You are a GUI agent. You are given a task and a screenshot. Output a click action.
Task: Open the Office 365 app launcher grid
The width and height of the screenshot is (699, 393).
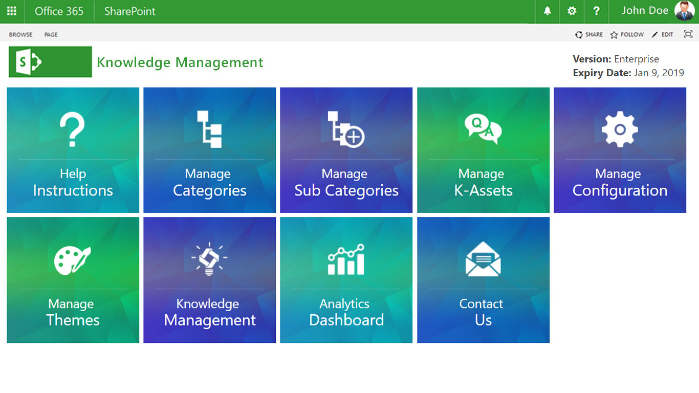tap(11, 11)
